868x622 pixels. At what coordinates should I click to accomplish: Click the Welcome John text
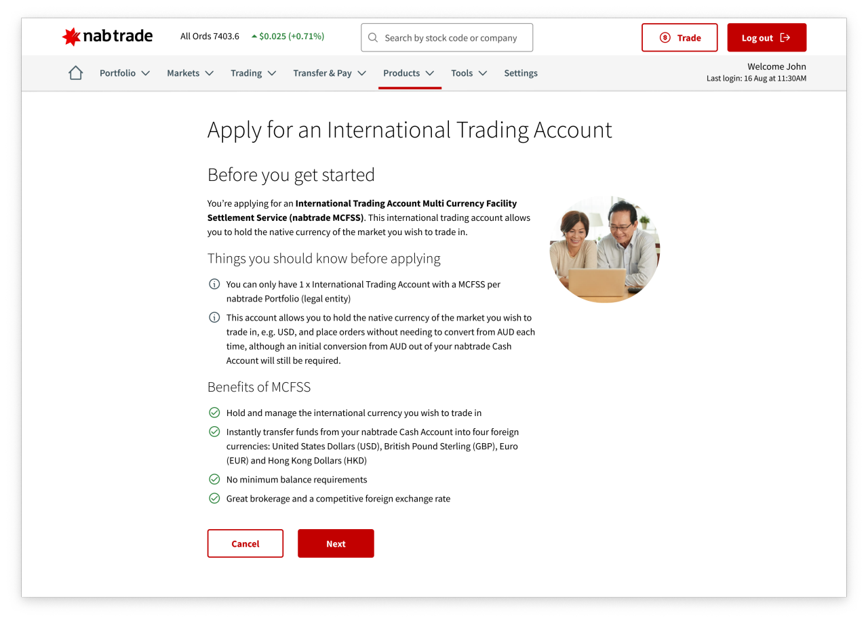[x=776, y=66]
